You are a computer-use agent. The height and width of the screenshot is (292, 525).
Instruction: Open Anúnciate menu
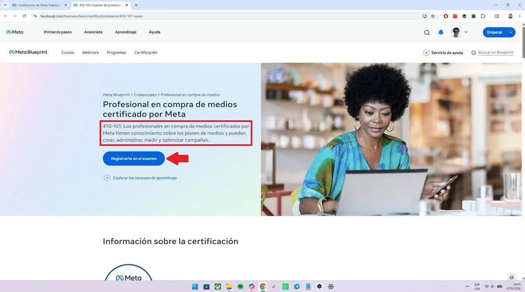click(93, 32)
